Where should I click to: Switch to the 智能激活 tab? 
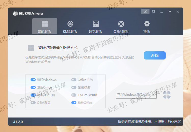[x=45, y=26]
